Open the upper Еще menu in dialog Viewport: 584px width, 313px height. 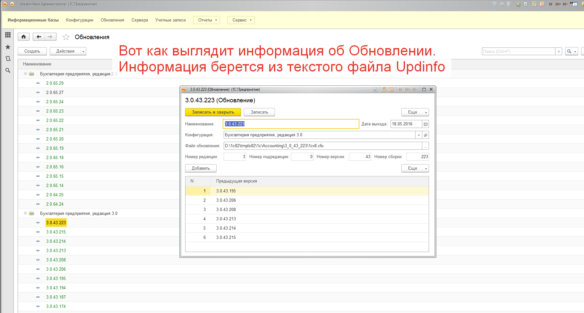coord(415,112)
